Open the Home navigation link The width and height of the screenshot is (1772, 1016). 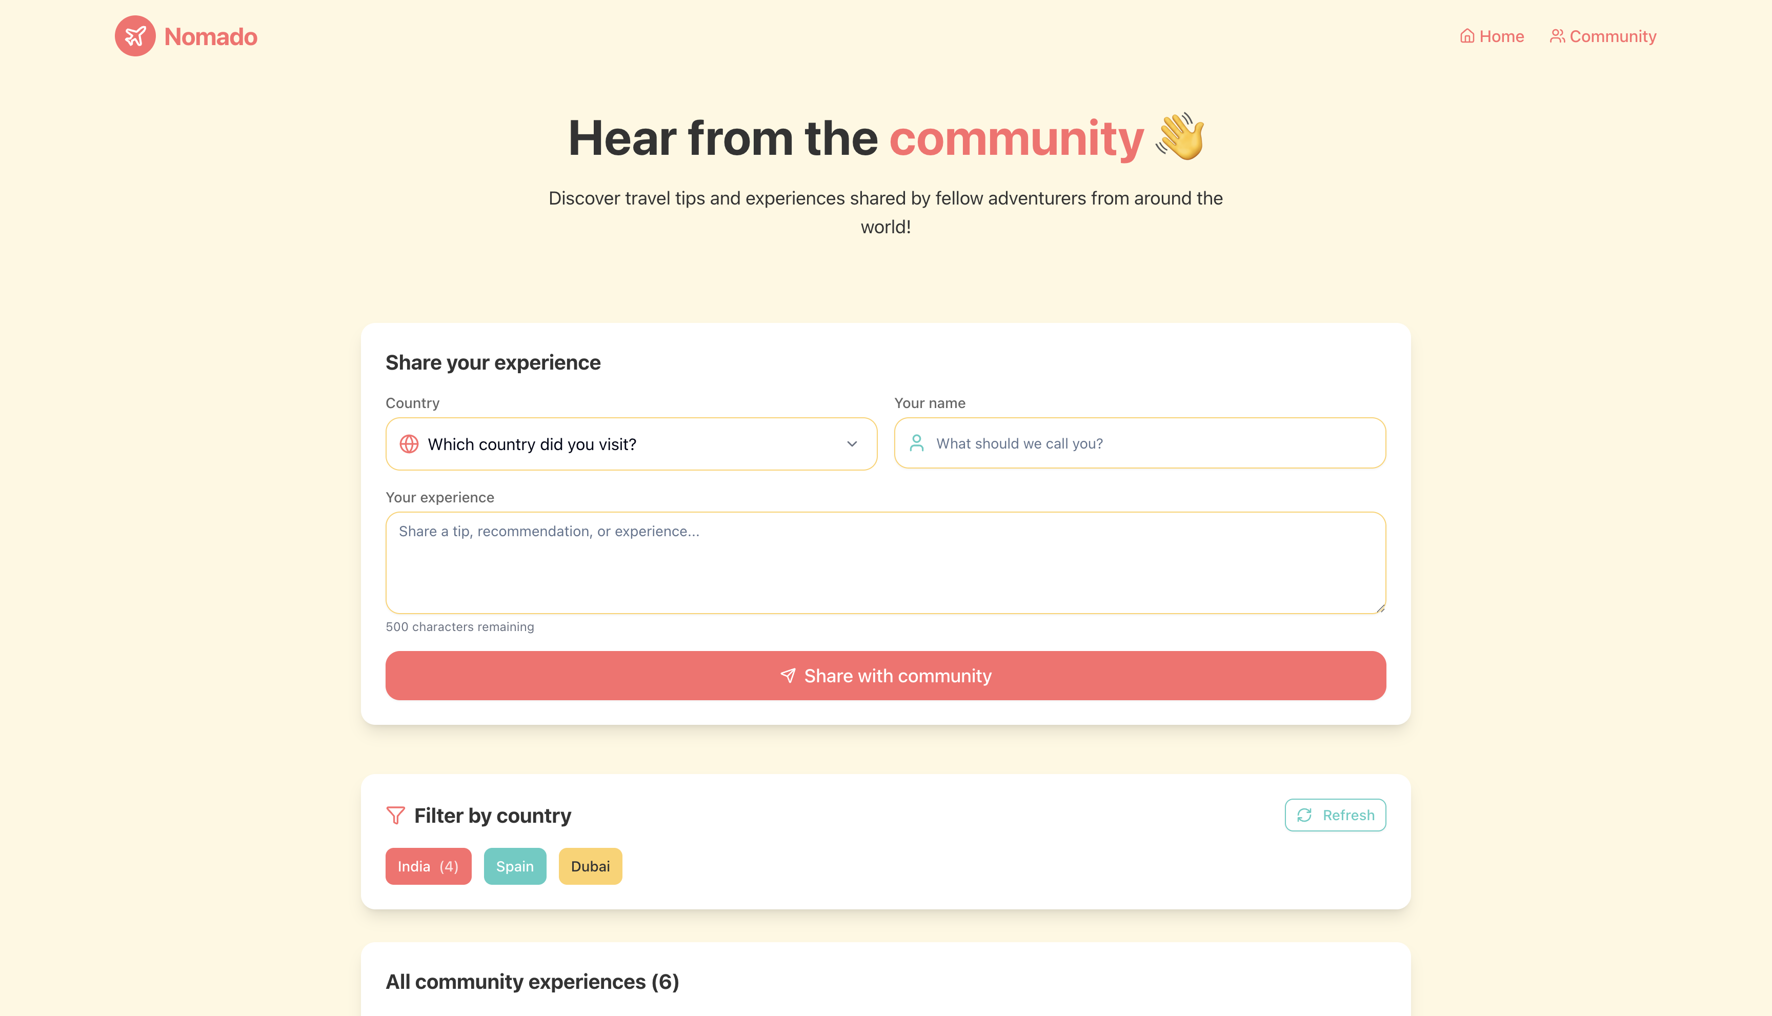coord(1492,36)
